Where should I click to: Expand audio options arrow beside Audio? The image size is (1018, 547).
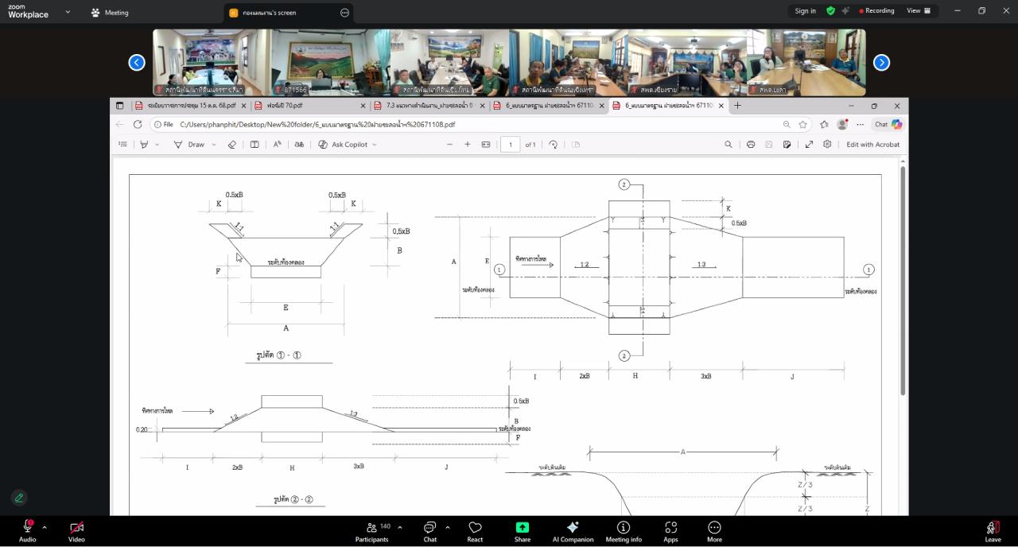coord(45,527)
